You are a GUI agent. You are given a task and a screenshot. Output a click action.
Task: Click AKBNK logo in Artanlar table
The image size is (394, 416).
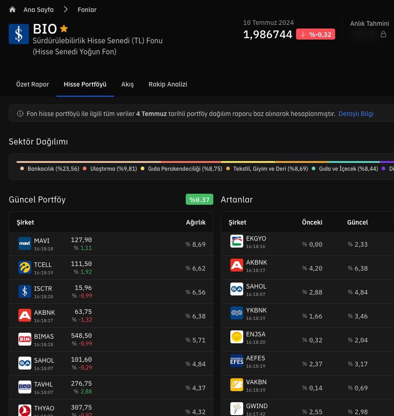point(237,265)
